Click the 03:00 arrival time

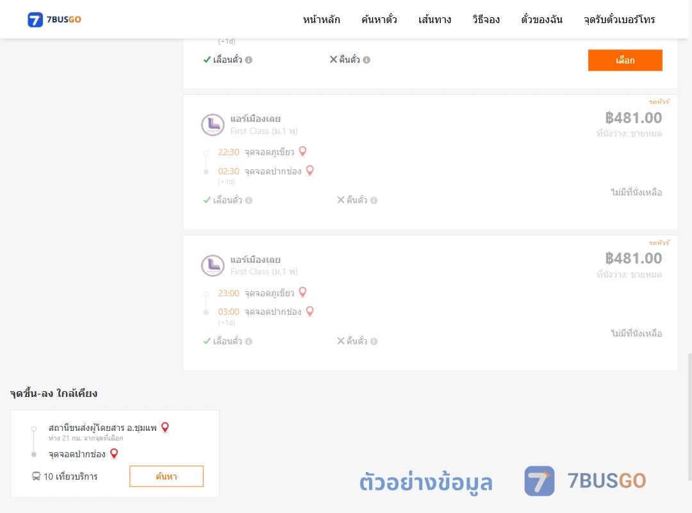(x=229, y=312)
